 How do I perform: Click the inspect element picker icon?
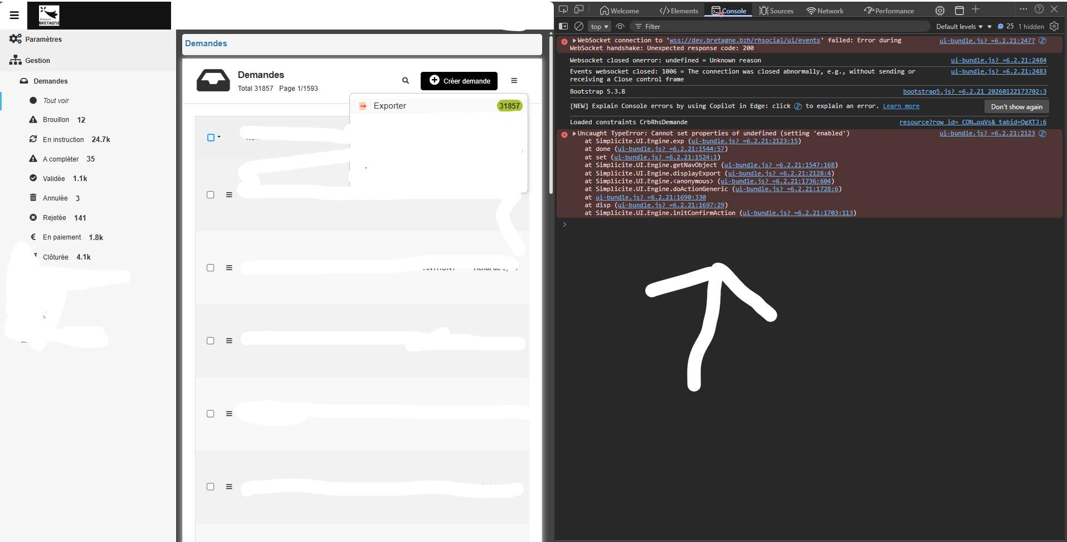(x=563, y=9)
